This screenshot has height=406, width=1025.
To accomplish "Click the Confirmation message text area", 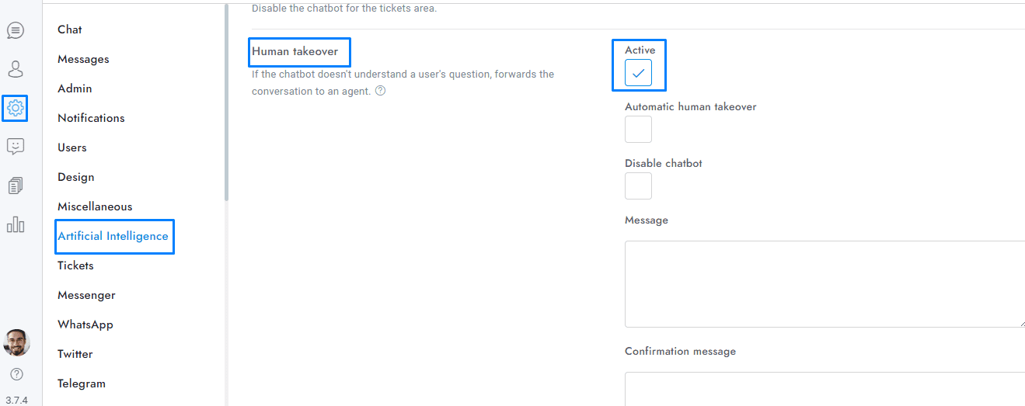I will (824, 388).
